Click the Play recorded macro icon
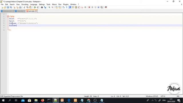This screenshot has width=183, height=103. tap(96, 7)
